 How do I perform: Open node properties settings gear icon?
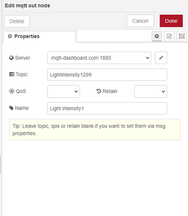click(157, 36)
